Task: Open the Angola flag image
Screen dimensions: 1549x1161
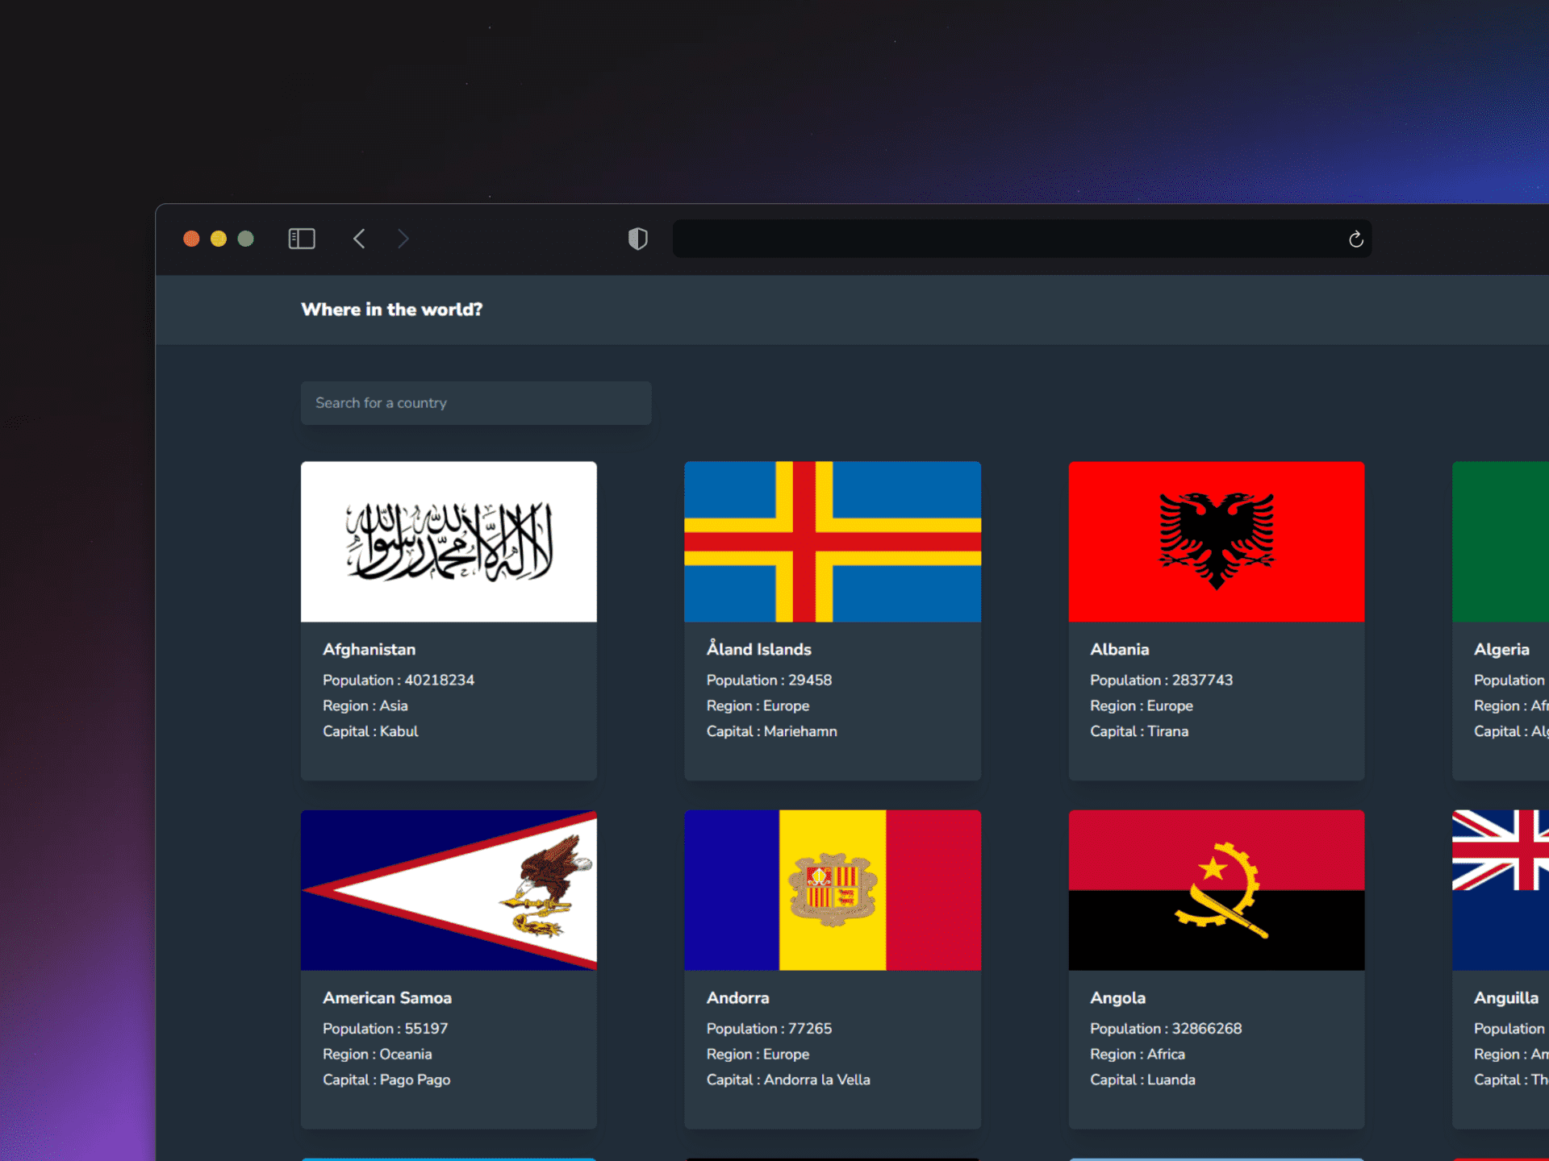Action: [x=1217, y=890]
